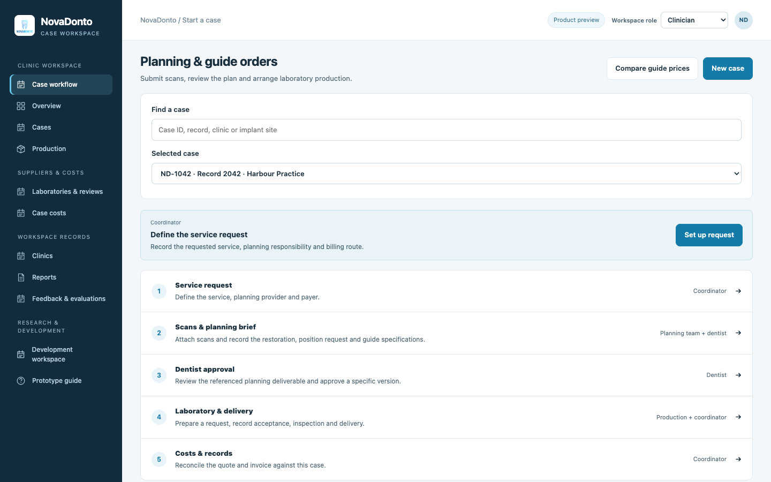Click the ND user avatar

(x=744, y=20)
